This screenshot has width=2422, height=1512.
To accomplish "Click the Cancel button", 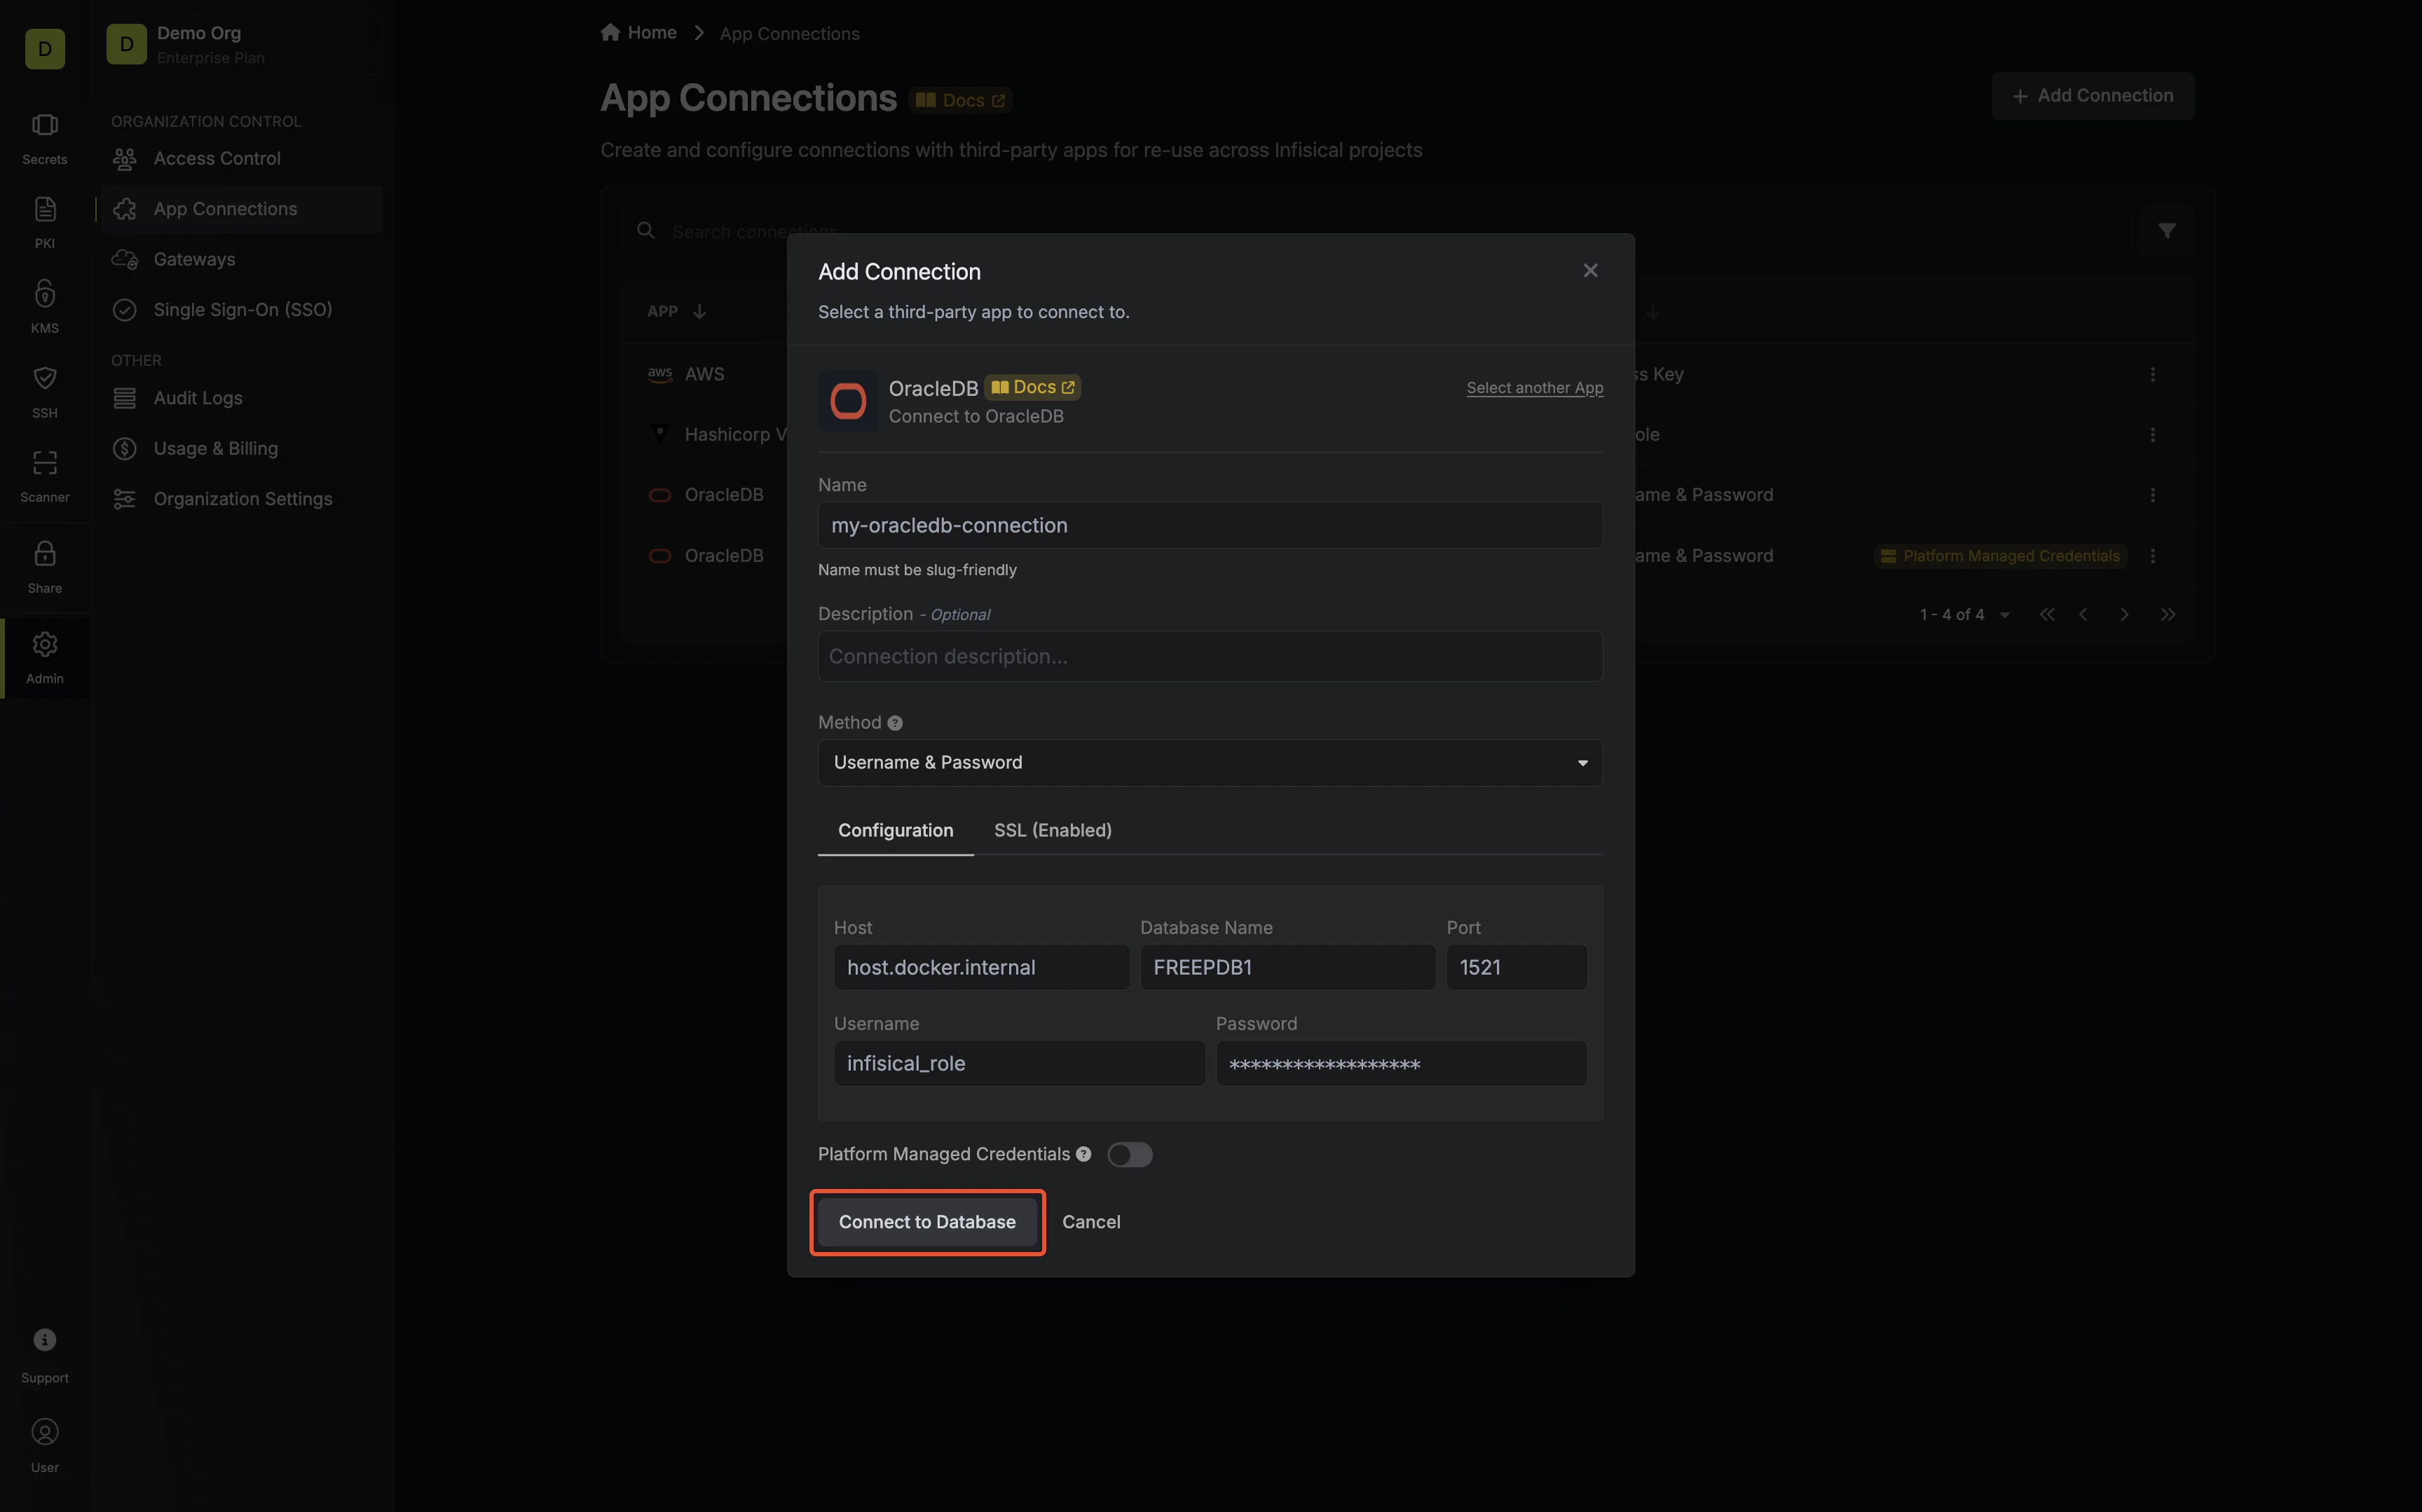I will [x=1091, y=1222].
